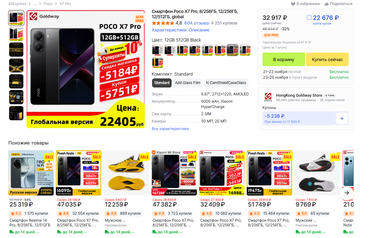This screenshot has height=238, width=371.
Task: Jump to the Описание tab
Action: click(x=199, y=30)
